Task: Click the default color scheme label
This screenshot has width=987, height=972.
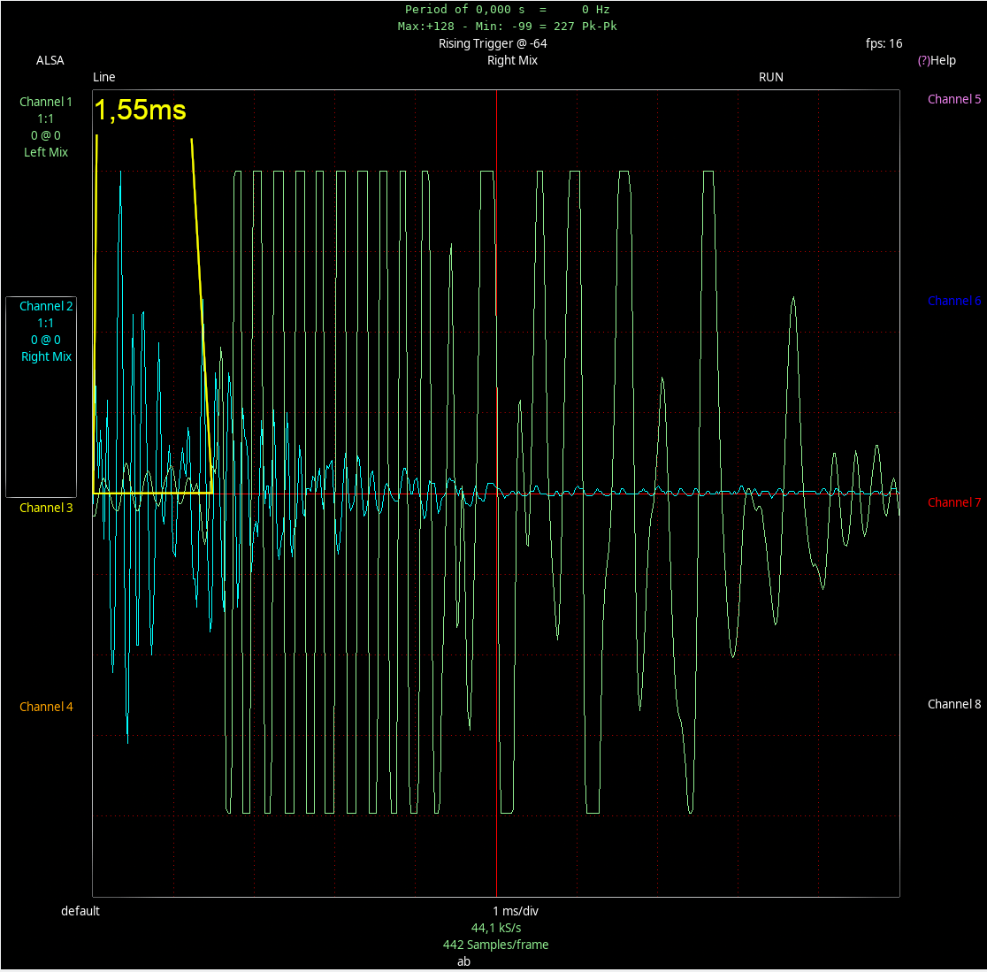Action: point(80,911)
